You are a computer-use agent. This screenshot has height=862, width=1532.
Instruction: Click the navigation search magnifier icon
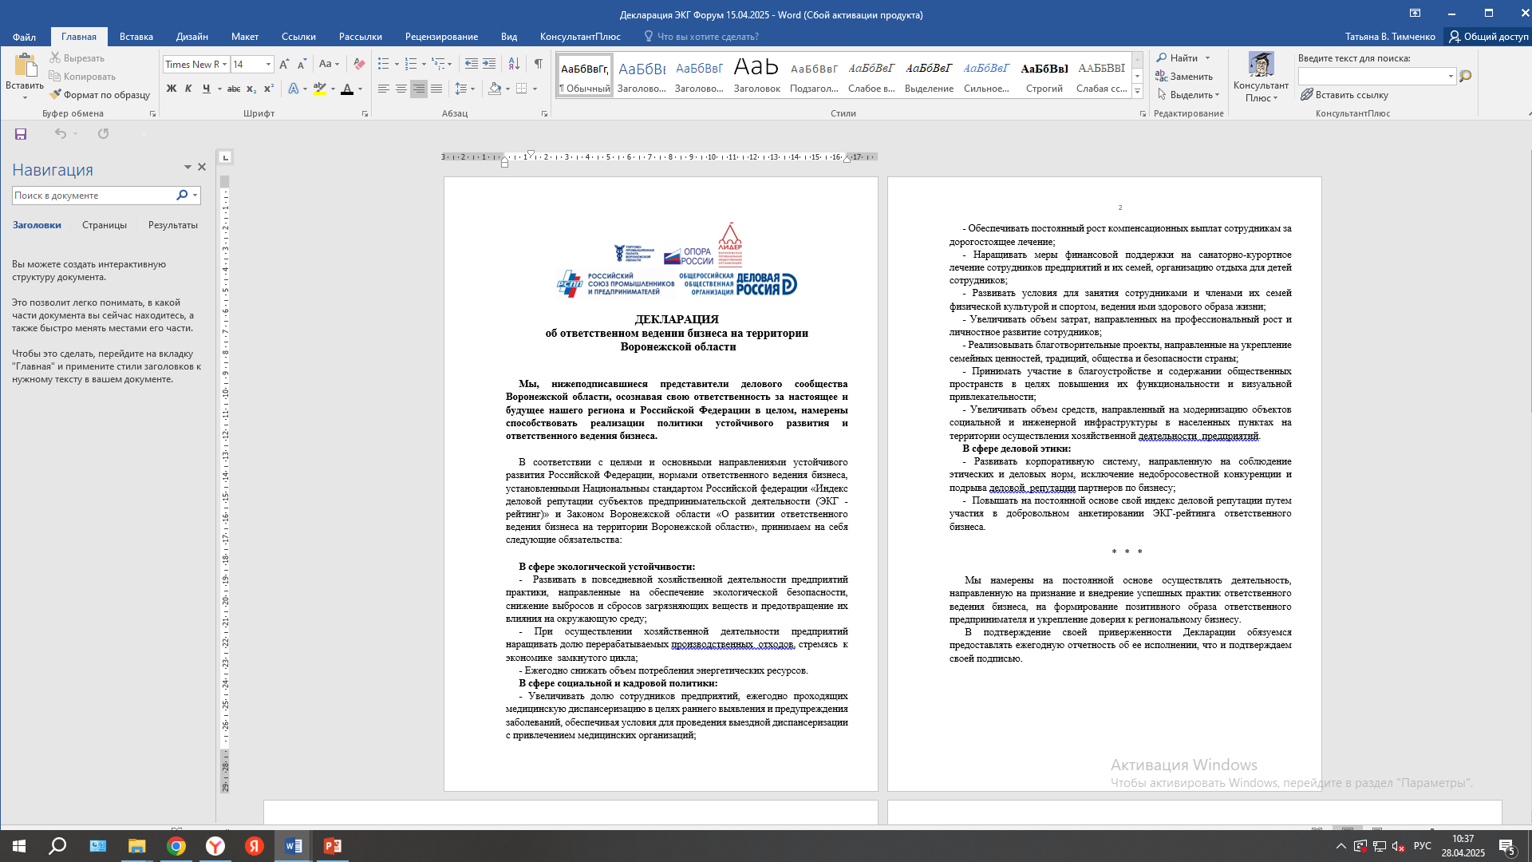[182, 196]
